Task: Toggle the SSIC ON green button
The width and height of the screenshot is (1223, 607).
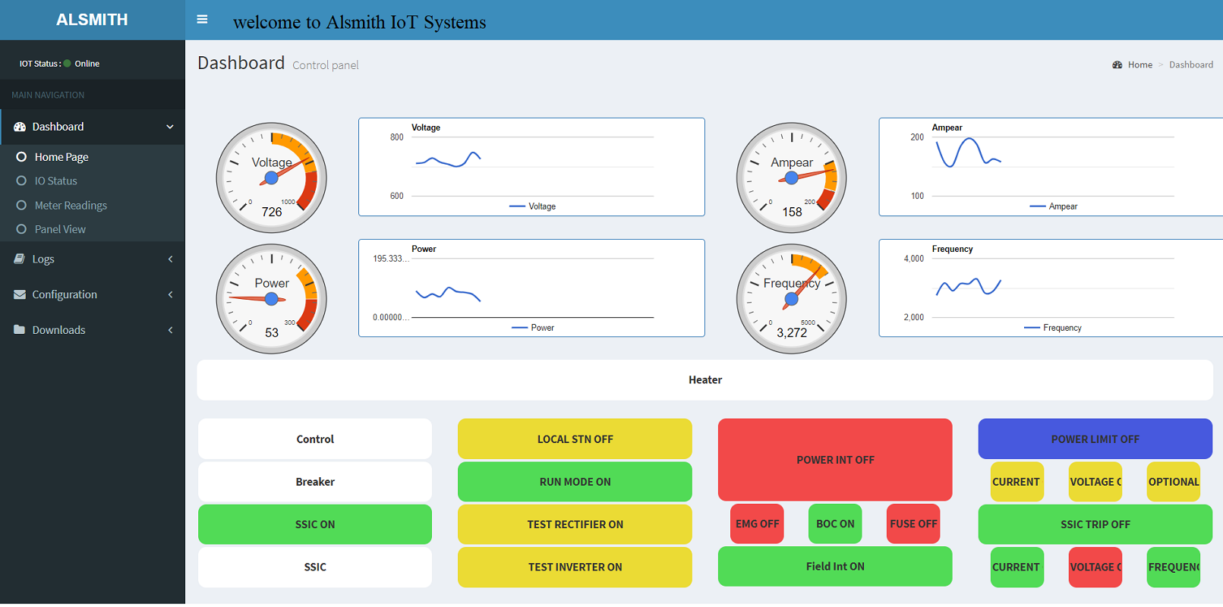Action: (314, 524)
